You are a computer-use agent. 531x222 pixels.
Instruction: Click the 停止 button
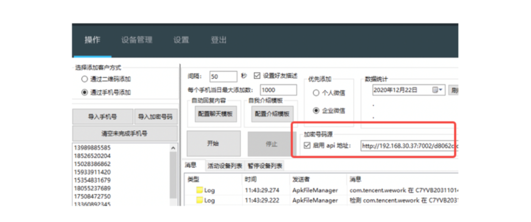point(272,143)
